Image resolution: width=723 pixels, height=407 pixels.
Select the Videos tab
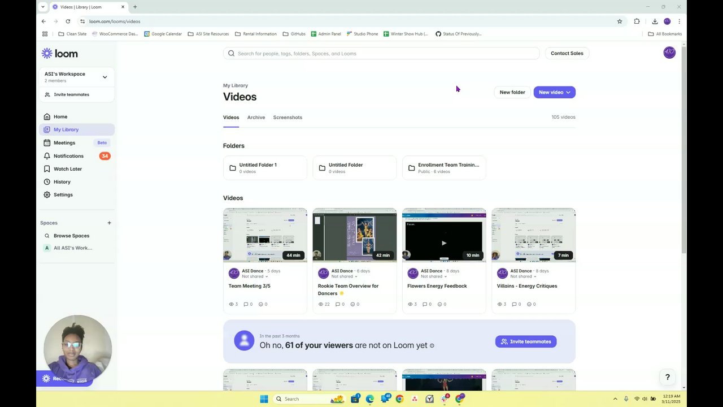point(231,118)
